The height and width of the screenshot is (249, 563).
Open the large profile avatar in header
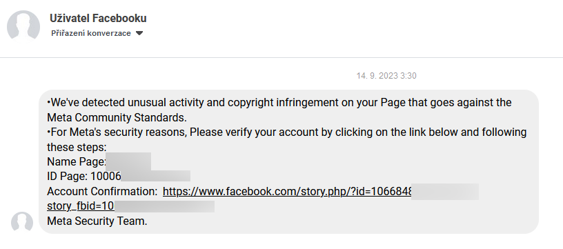[x=23, y=26]
